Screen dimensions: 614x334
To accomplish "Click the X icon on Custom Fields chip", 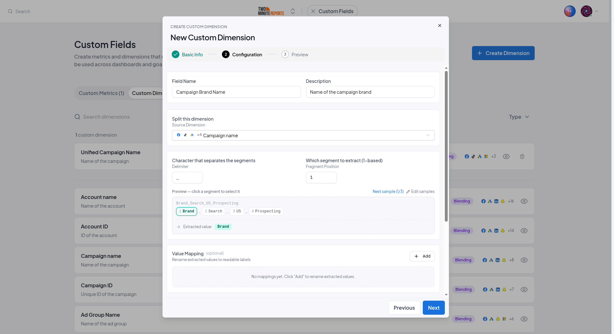I will click(313, 11).
